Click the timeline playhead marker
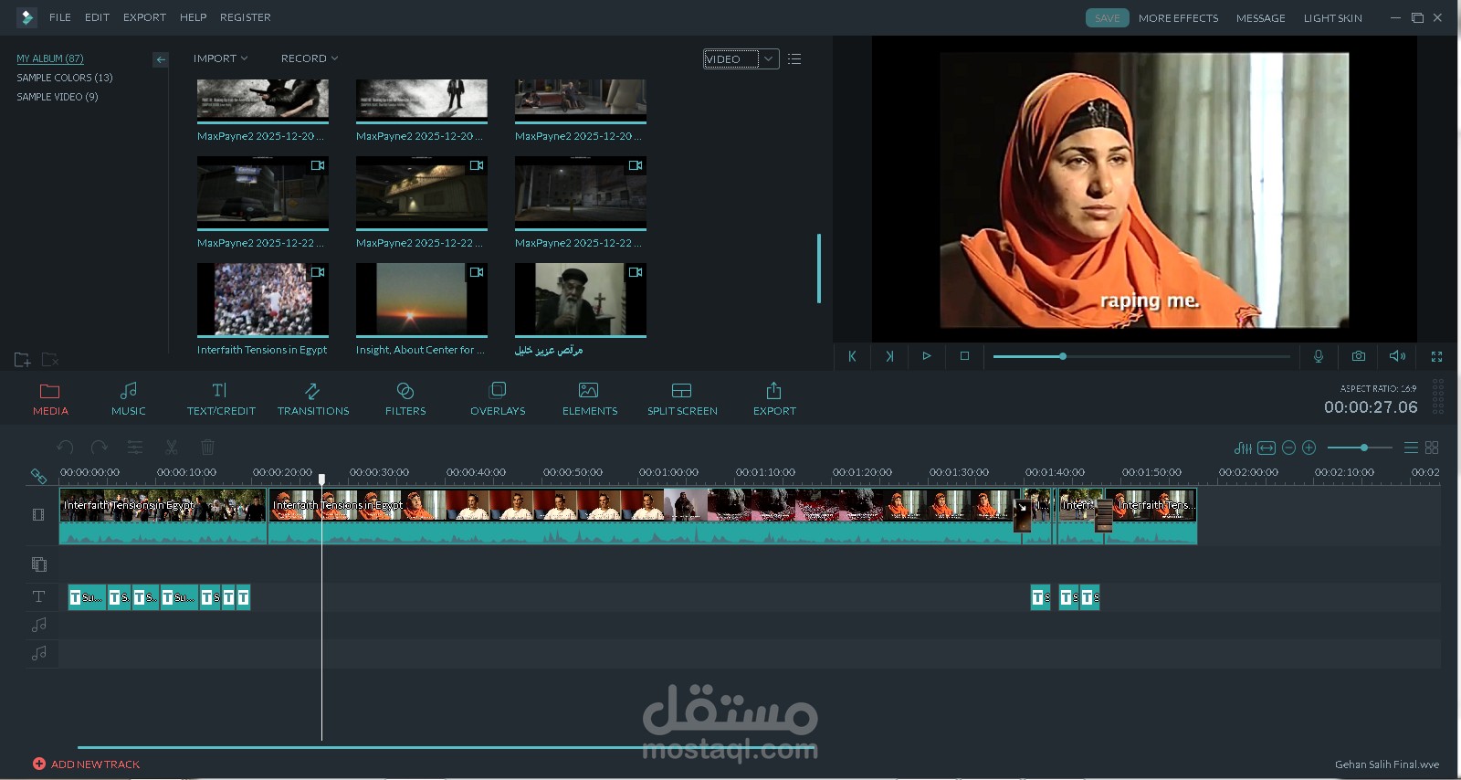1461x780 pixels. [x=321, y=479]
